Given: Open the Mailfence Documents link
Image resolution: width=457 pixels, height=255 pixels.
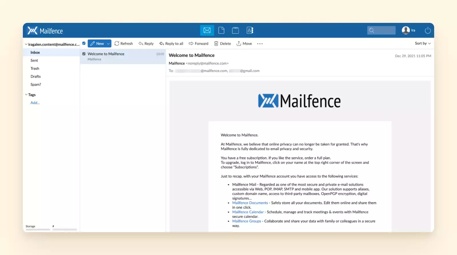Looking at the screenshot, I should (x=250, y=203).
